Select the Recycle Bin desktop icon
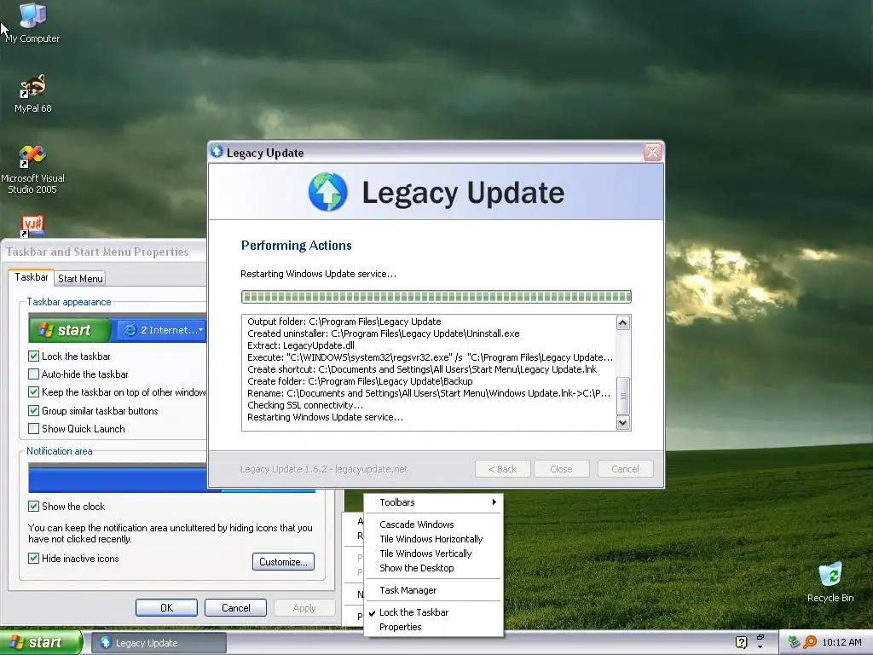Image resolution: width=873 pixels, height=655 pixels. 830,582
